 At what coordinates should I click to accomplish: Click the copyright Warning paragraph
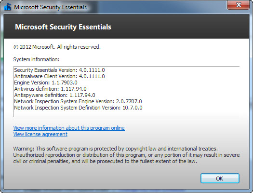pos(126,155)
